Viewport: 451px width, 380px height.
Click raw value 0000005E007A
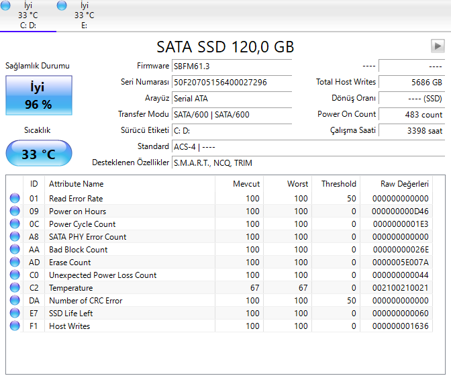(x=401, y=263)
